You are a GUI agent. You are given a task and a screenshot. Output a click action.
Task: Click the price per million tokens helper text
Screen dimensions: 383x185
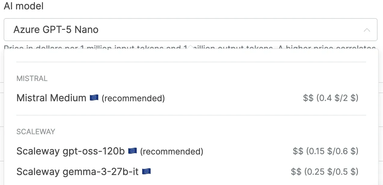click(91, 47)
